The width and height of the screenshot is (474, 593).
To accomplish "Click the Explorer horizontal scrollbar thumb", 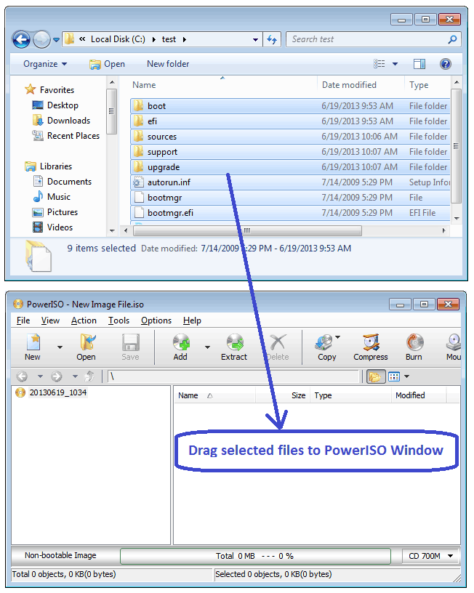I will pos(247,230).
